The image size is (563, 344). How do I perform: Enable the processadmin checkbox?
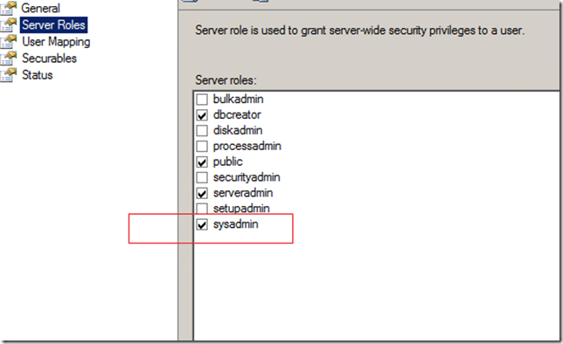(x=202, y=147)
